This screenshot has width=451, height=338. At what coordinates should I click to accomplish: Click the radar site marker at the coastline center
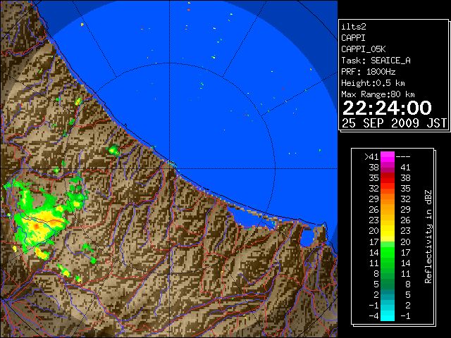[172, 164]
